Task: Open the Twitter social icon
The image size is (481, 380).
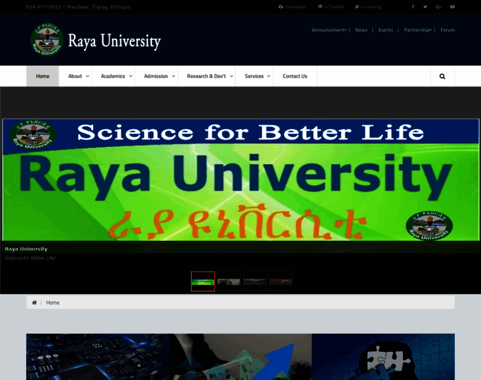Action: tap(425, 7)
